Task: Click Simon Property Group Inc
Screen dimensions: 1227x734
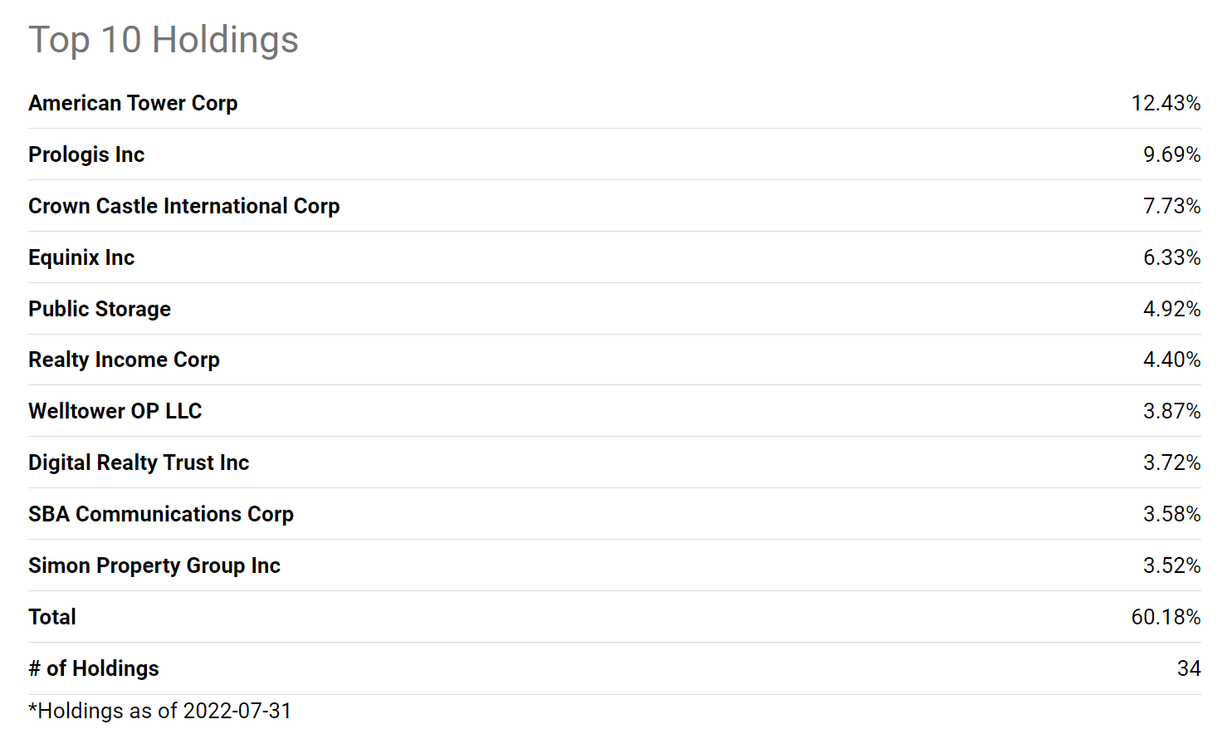Action: click(x=154, y=565)
